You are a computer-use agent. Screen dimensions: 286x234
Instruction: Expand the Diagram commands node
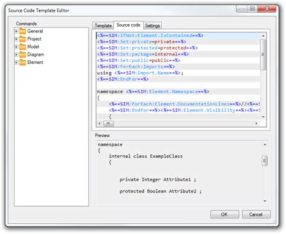pyautogui.click(x=16, y=55)
